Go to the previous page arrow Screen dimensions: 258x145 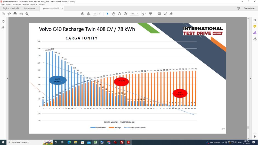(83, 14)
